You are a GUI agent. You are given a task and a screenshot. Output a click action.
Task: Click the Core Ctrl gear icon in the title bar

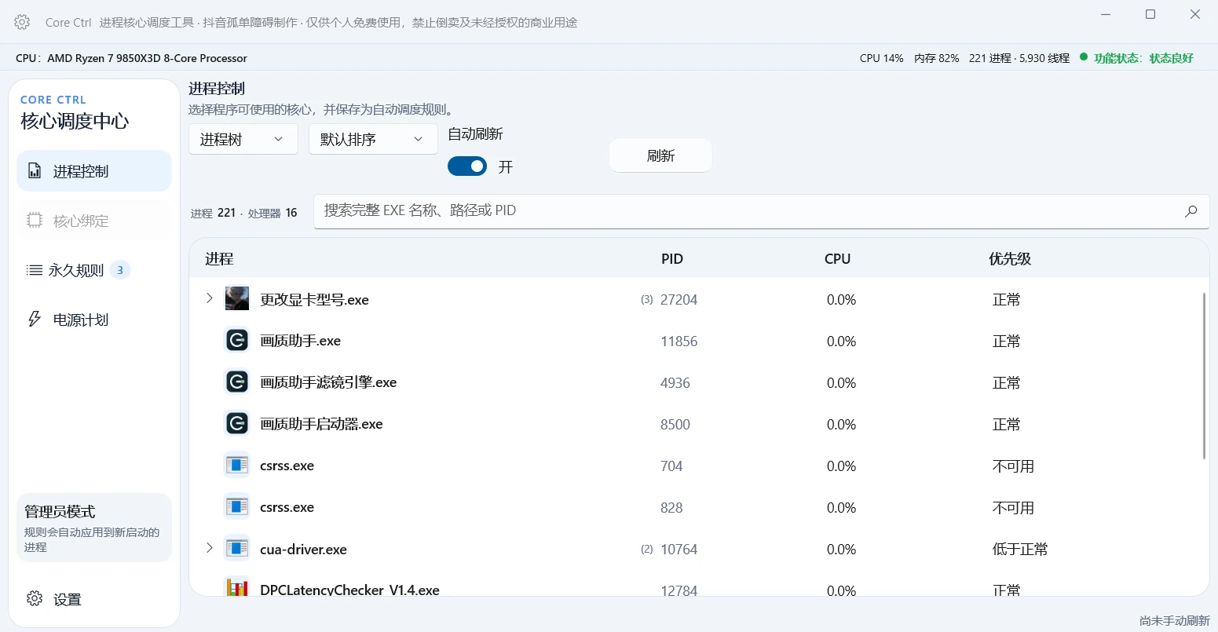(x=22, y=22)
